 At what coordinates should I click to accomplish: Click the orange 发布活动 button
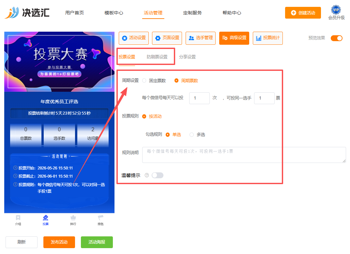tap(59, 242)
